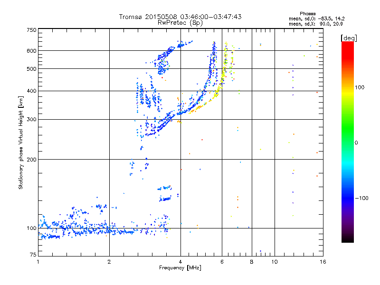Click the x-axis '4' tick label
The height and width of the screenshot is (285, 380).
tap(180, 262)
